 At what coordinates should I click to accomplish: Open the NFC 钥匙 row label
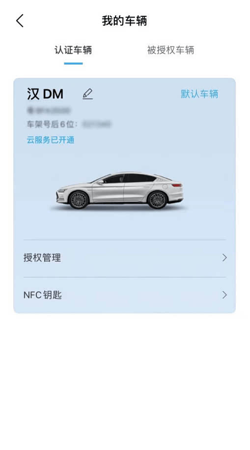43,295
